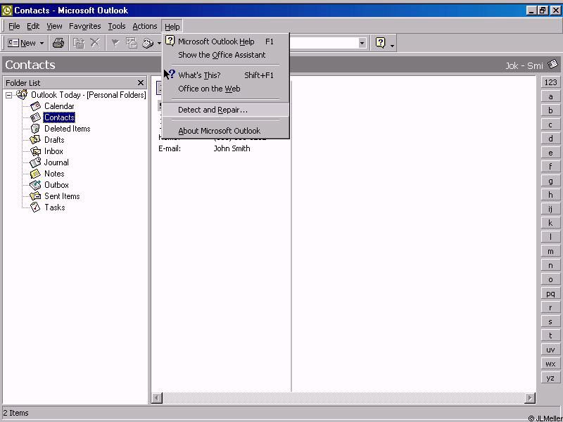Image resolution: width=563 pixels, height=422 pixels.
Task: Jump to contacts under the yz tab
Action: (x=550, y=378)
